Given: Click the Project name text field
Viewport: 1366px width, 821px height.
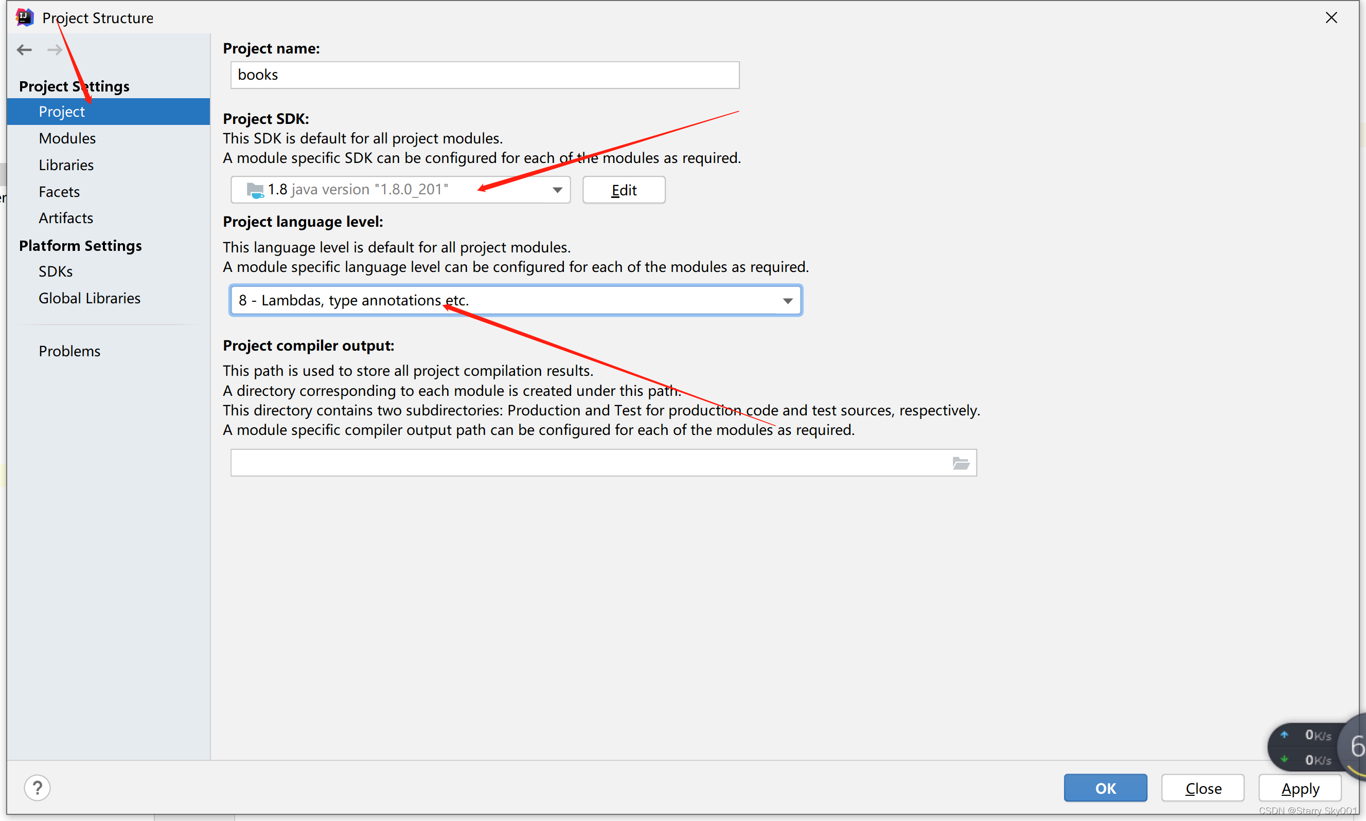Looking at the screenshot, I should tap(485, 75).
